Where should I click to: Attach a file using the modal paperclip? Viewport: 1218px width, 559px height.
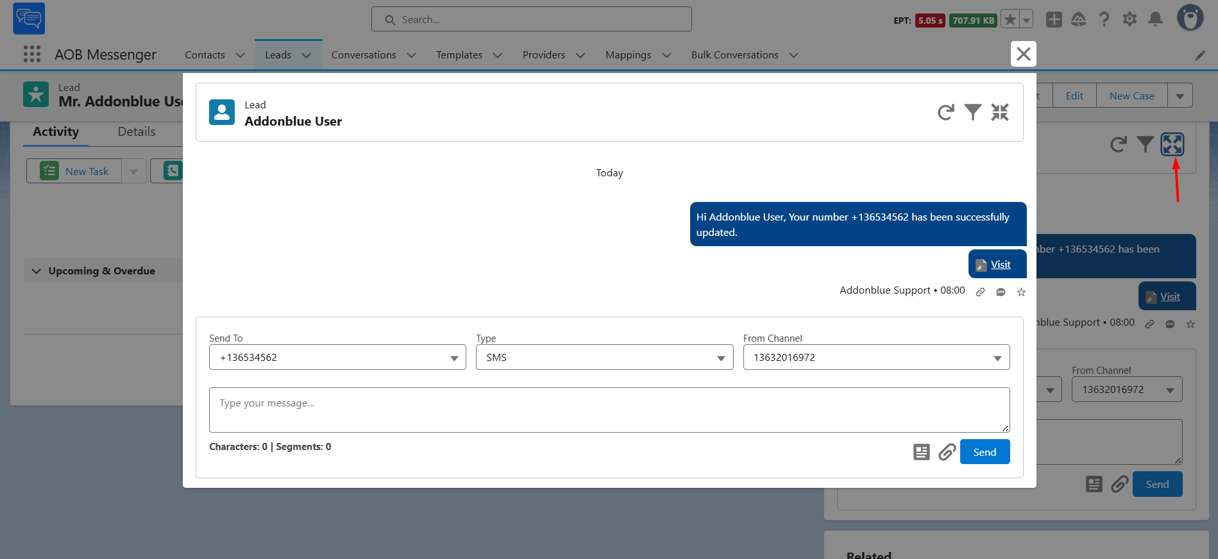tap(947, 452)
